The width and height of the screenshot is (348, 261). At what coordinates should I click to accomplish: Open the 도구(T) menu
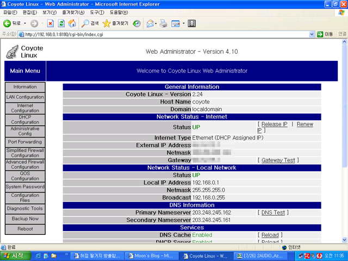click(x=97, y=13)
